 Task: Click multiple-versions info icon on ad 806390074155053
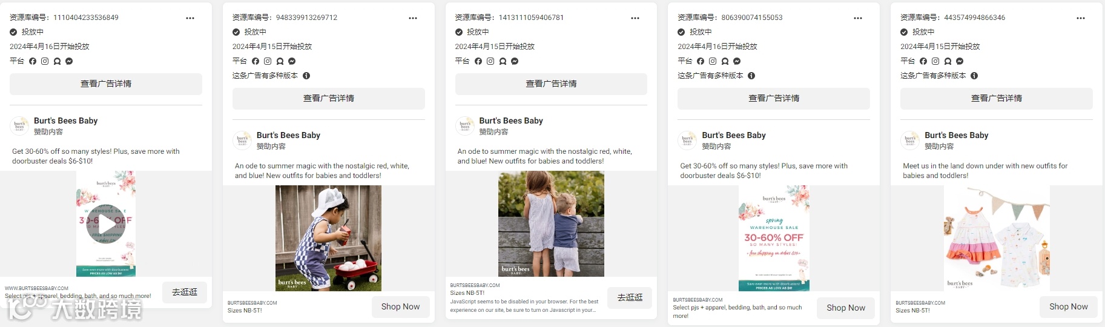pos(751,76)
